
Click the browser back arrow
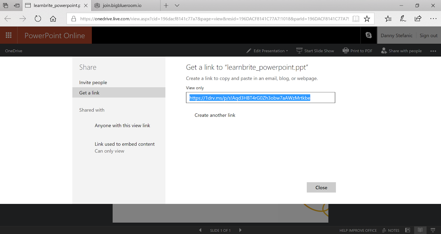[x=8, y=19]
